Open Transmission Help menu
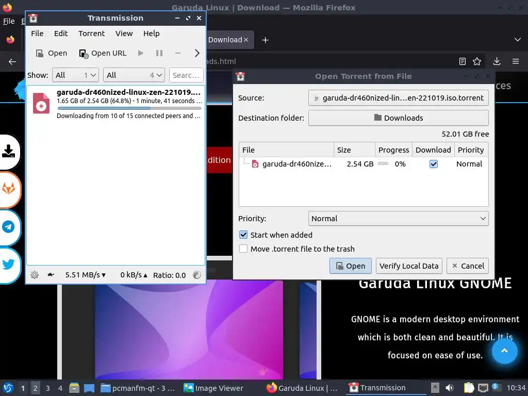The width and height of the screenshot is (528, 396). pyautogui.click(x=151, y=34)
